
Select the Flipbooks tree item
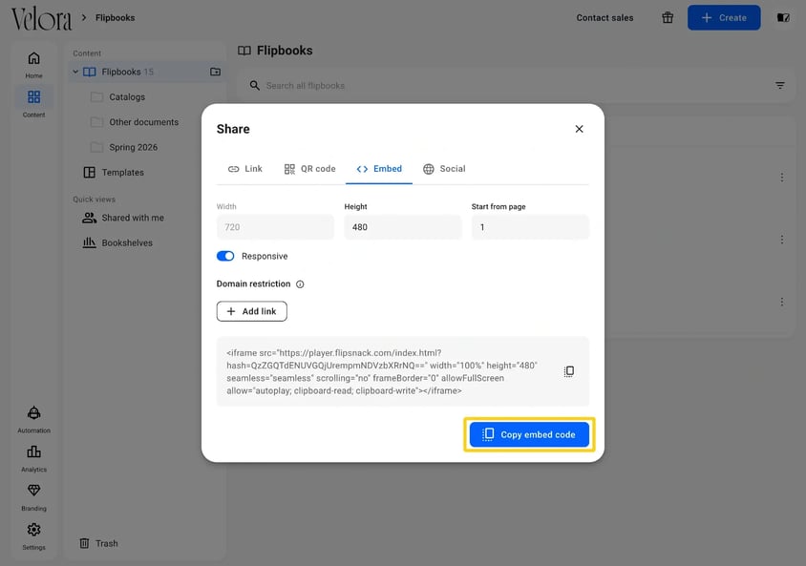click(x=146, y=72)
